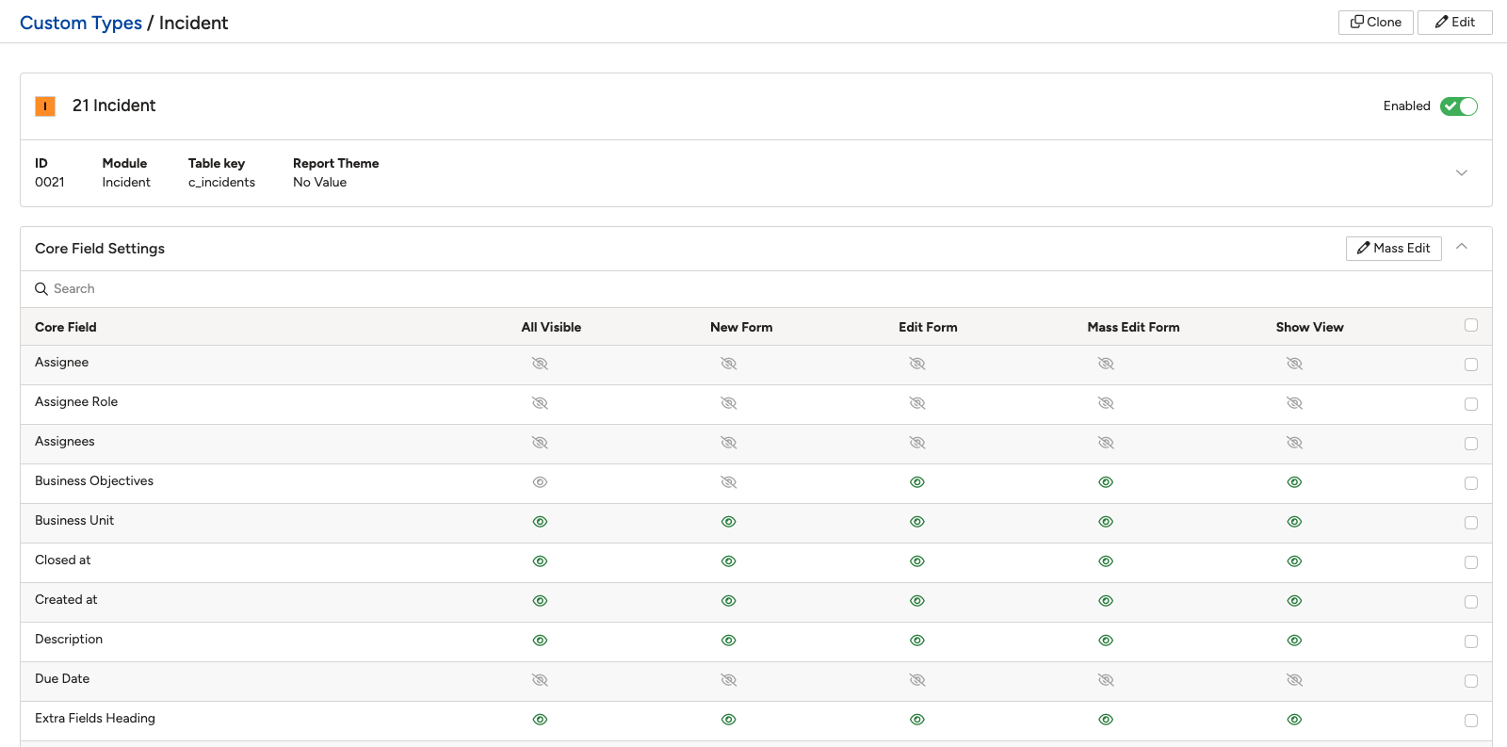Click the Search field in Core Field Settings

(x=756, y=289)
